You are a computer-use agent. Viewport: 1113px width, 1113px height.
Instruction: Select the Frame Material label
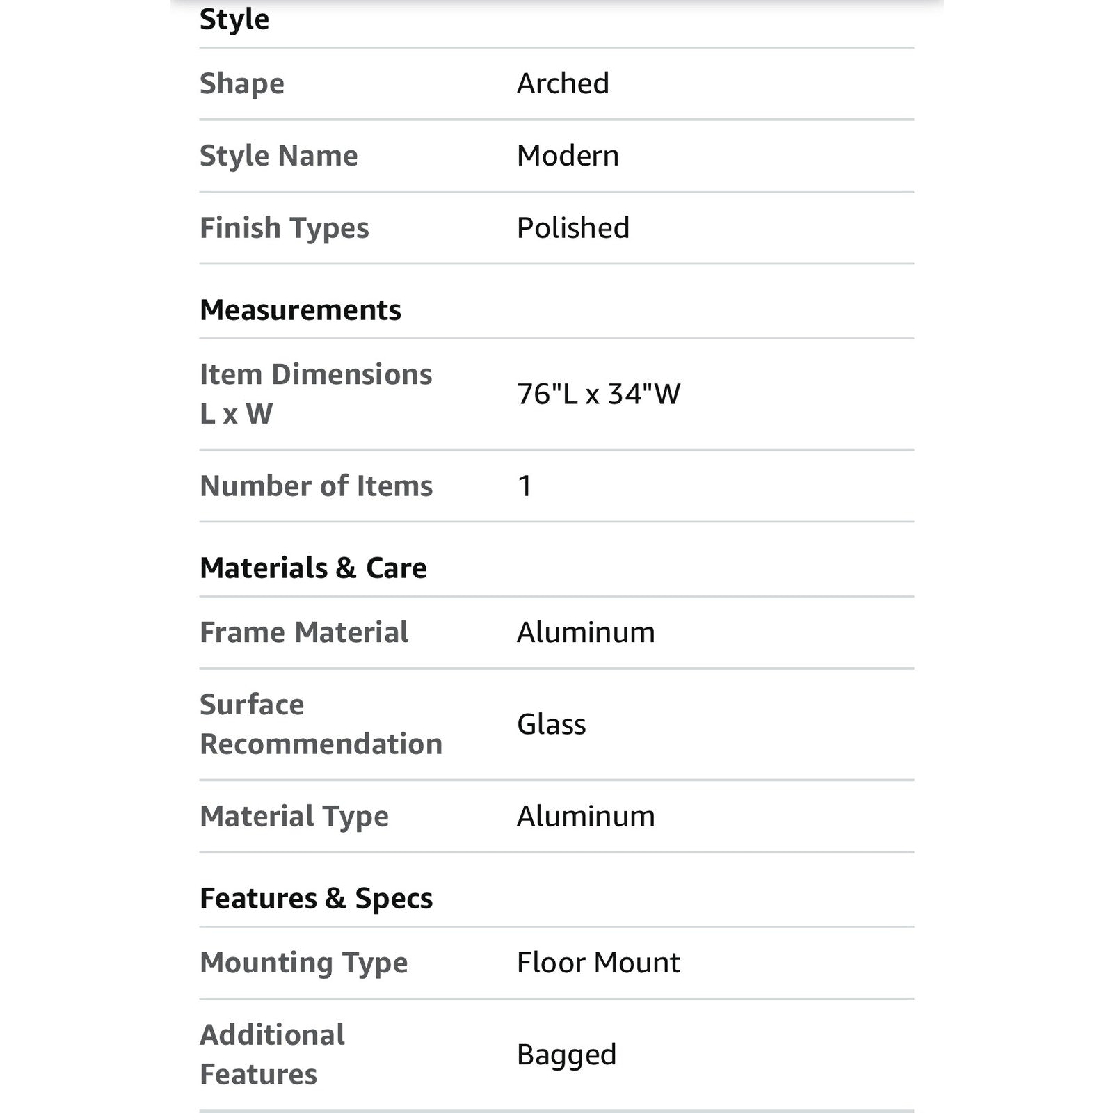pos(304,632)
